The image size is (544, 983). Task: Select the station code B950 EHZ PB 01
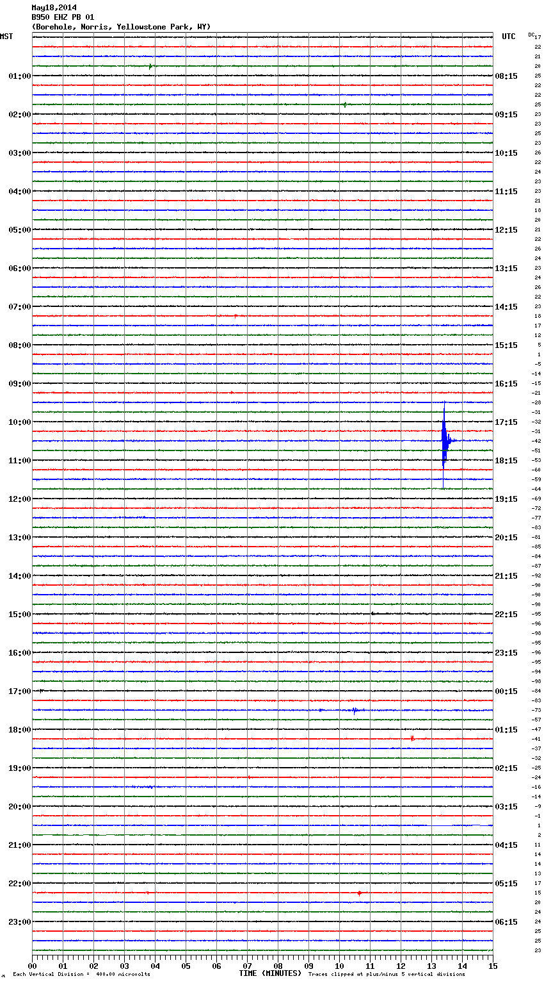click(x=63, y=17)
